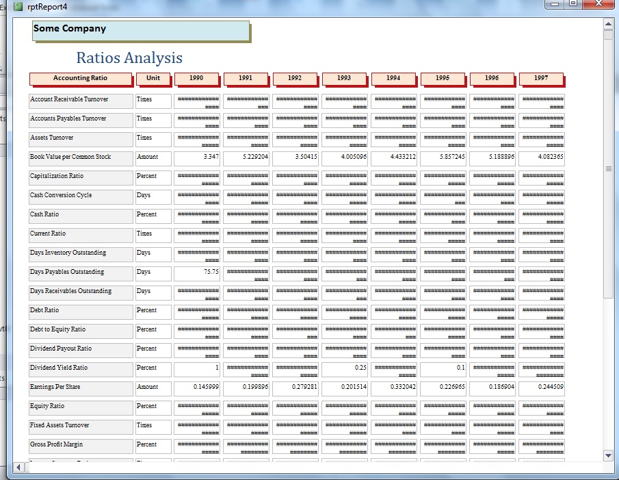Viewport: 619px width, 480px height.
Task: Click the 0.25 Dividend Yield value
Action: coord(345,369)
